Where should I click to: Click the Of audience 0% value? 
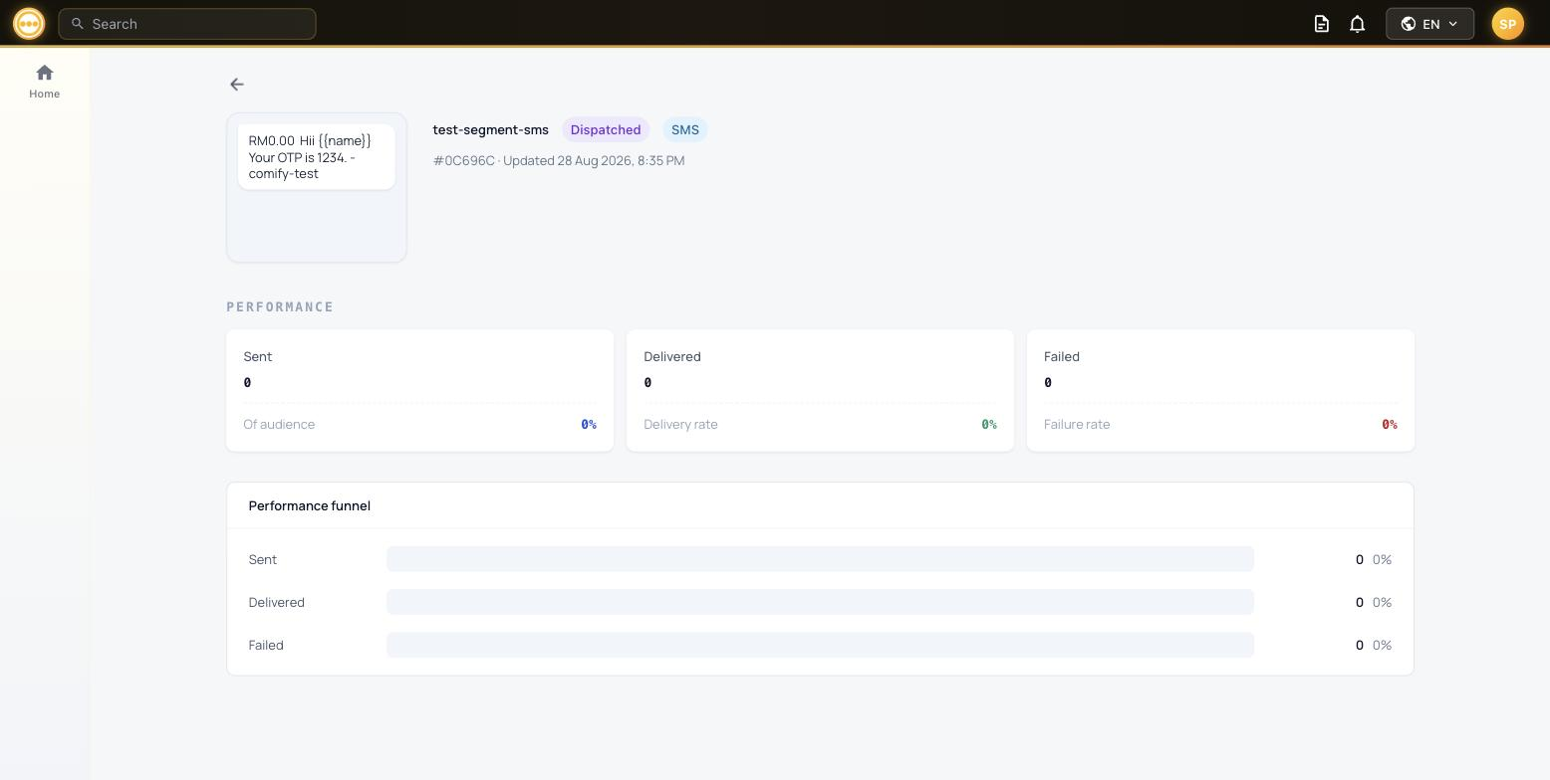pyautogui.click(x=589, y=425)
